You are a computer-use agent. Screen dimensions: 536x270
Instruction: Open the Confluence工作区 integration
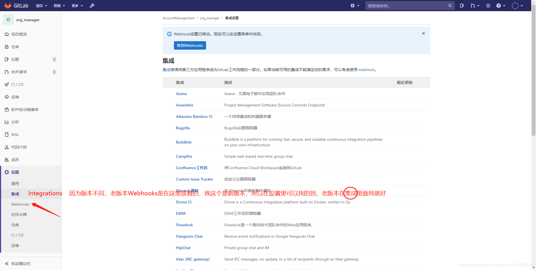pos(192,168)
